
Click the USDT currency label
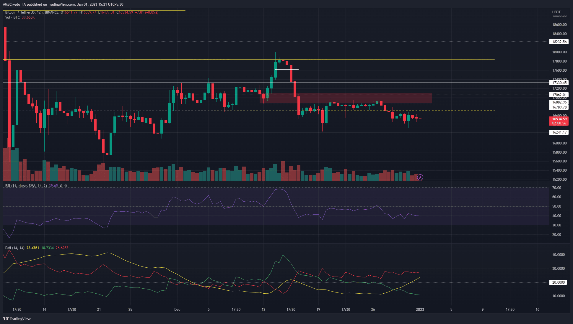point(556,12)
